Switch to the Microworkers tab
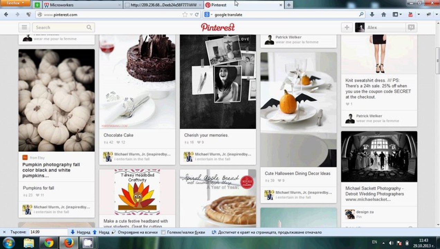440x249 pixels. (82, 5)
